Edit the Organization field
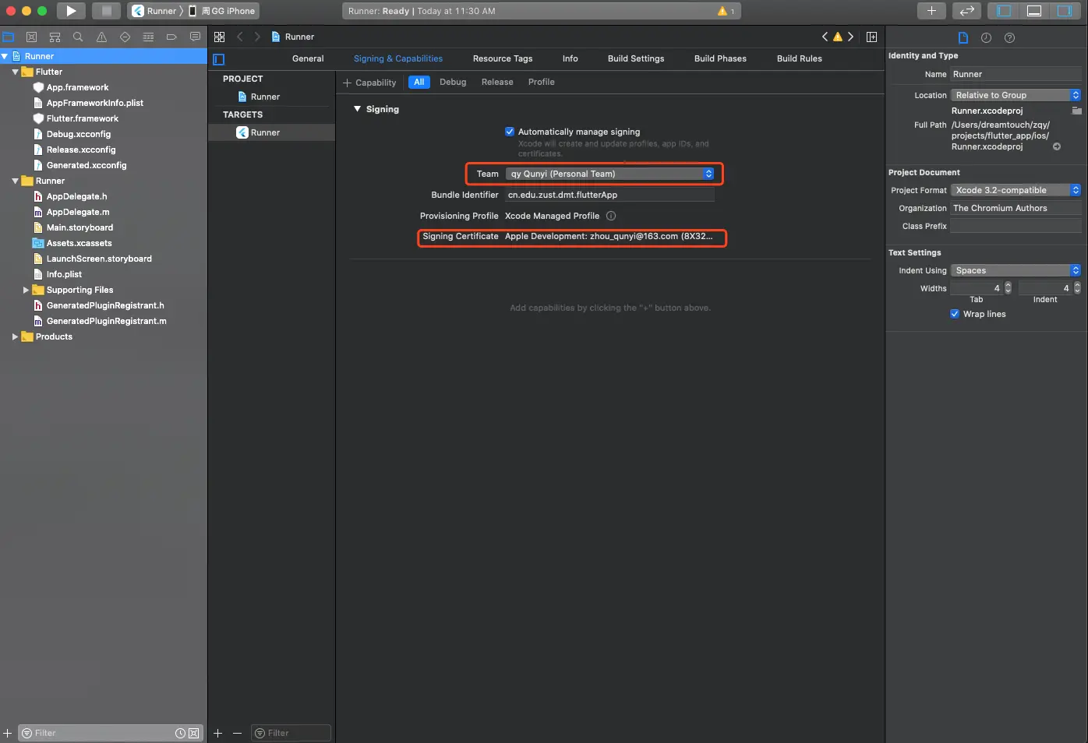This screenshot has width=1088, height=743. click(1016, 208)
